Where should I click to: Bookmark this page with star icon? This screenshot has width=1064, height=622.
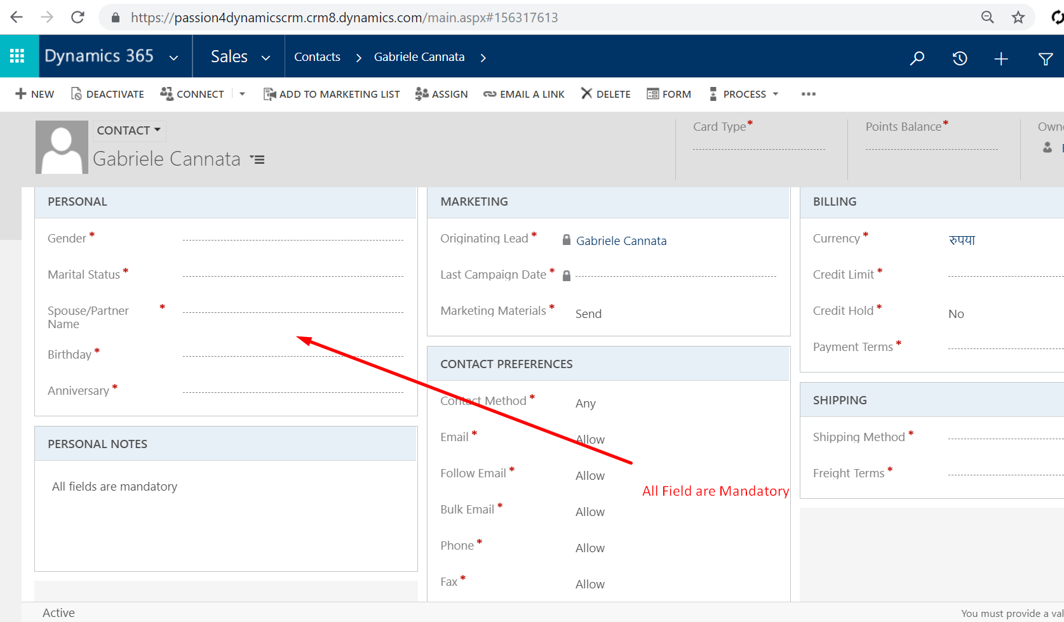(1018, 17)
